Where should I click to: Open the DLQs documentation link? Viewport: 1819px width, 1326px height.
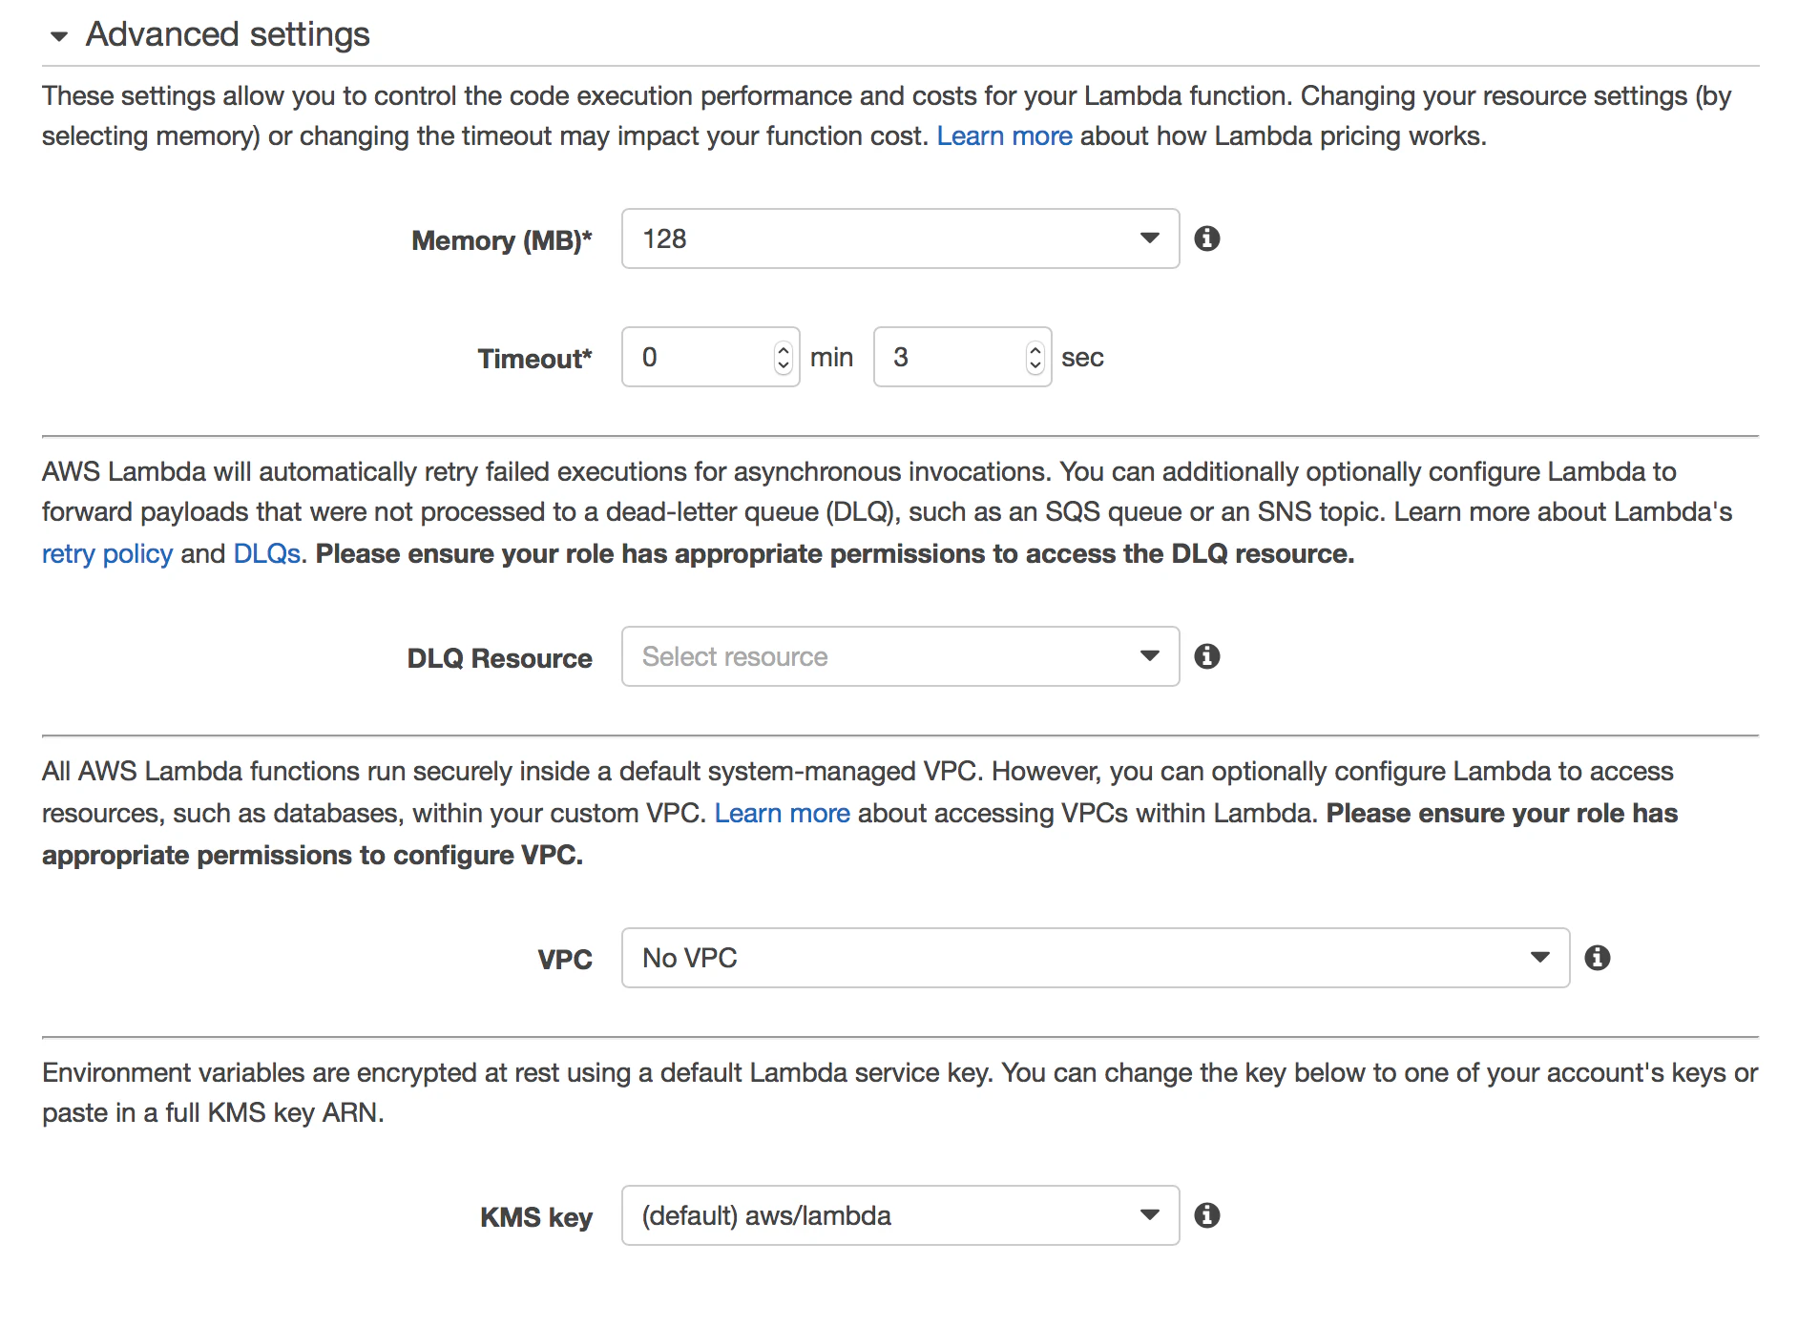click(x=267, y=554)
